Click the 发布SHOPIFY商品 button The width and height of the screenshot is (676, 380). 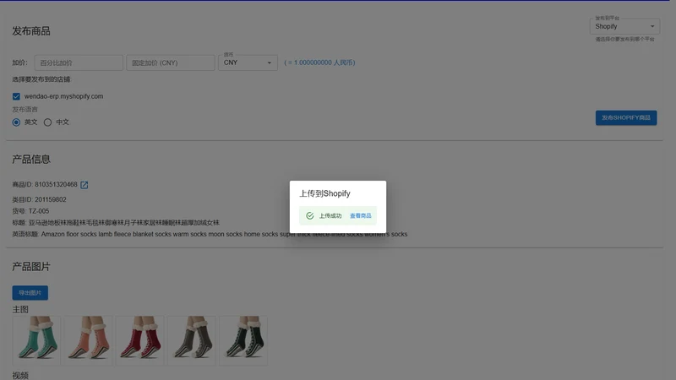coord(626,117)
